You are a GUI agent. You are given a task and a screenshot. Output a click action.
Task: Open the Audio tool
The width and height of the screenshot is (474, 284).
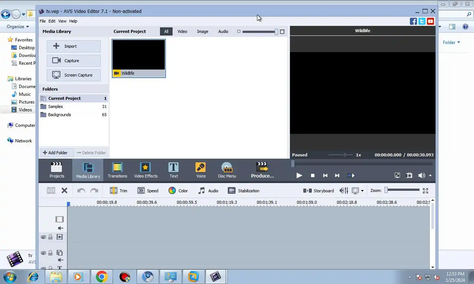point(208,191)
